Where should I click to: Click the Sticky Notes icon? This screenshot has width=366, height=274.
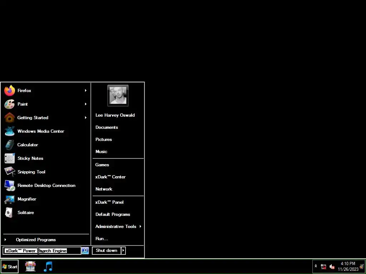(x=10, y=158)
